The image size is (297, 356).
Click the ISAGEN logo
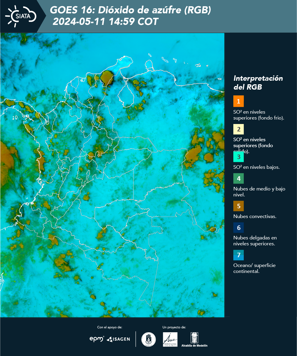click(x=118, y=339)
